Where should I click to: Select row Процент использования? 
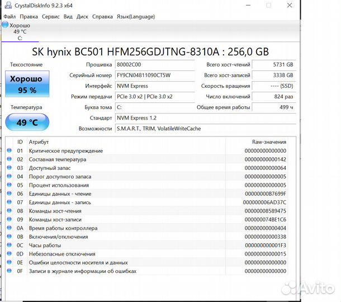click(147, 185)
